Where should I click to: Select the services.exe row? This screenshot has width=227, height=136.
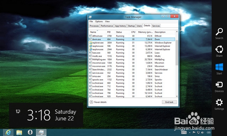point(132,73)
